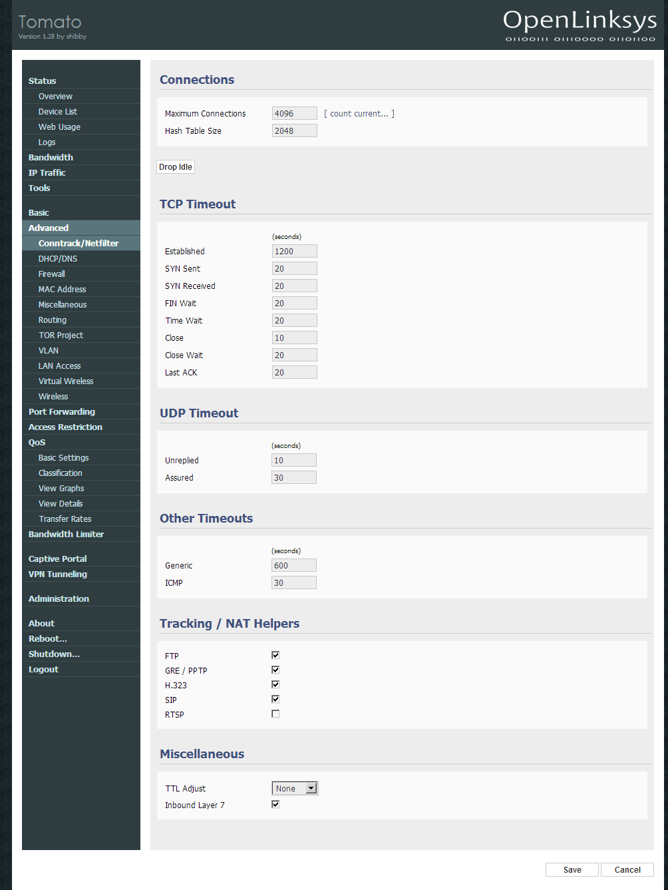Image resolution: width=668 pixels, height=890 pixels.
Task: Disable the Inbound Layer 7 checkbox
Action: [x=275, y=804]
